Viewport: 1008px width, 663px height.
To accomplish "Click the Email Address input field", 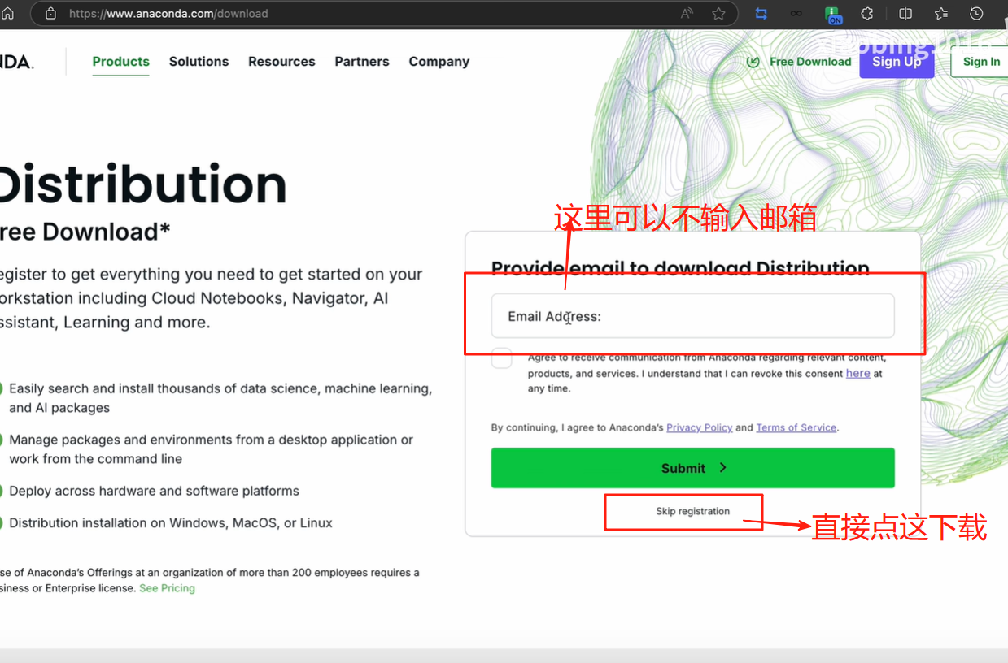I will 693,316.
